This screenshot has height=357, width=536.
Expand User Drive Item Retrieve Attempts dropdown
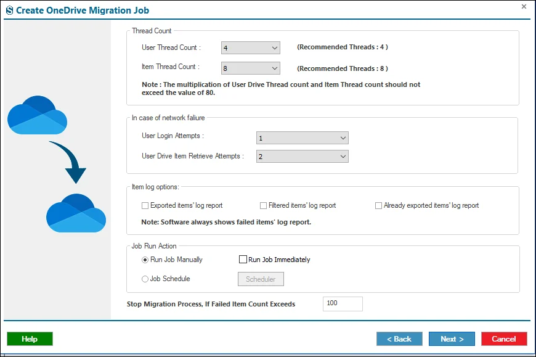click(302, 156)
